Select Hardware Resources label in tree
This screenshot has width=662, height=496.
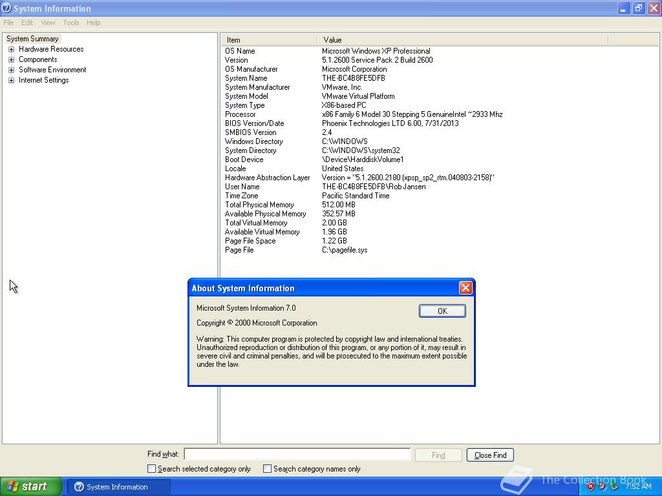(51, 49)
